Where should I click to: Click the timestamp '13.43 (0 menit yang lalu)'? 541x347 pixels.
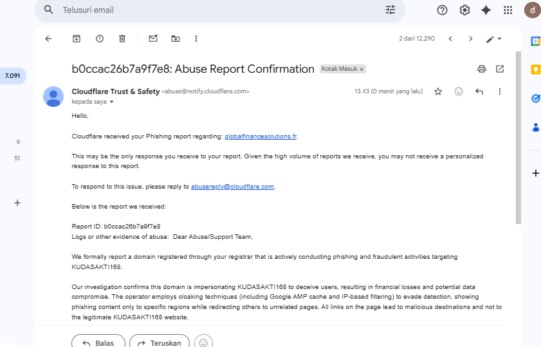(x=389, y=91)
